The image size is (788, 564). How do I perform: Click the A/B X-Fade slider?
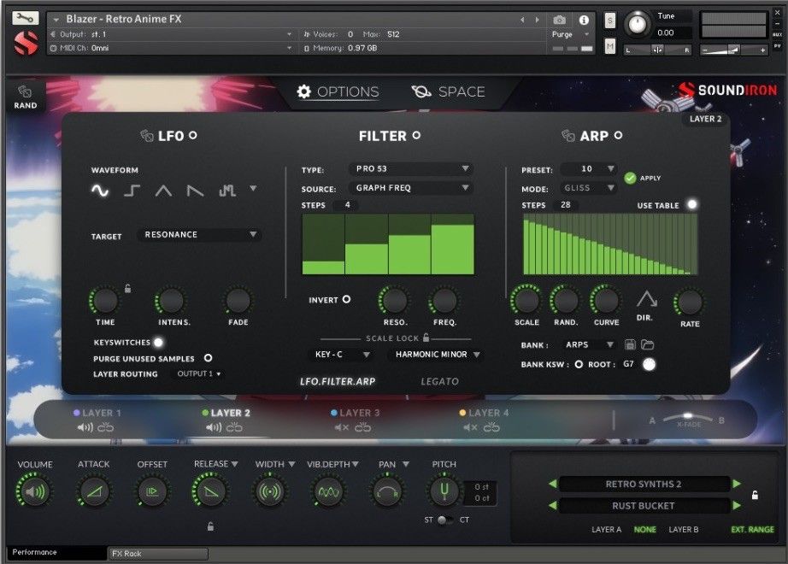(x=687, y=418)
